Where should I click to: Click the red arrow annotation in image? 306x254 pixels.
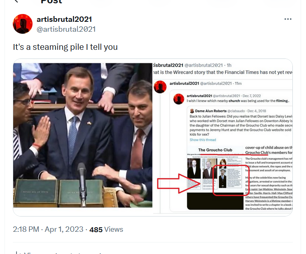[179, 183]
